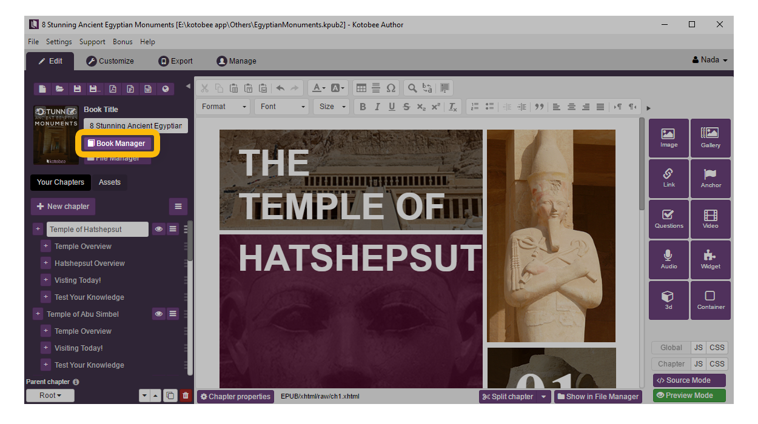Click the Book Title input field

coord(135,126)
